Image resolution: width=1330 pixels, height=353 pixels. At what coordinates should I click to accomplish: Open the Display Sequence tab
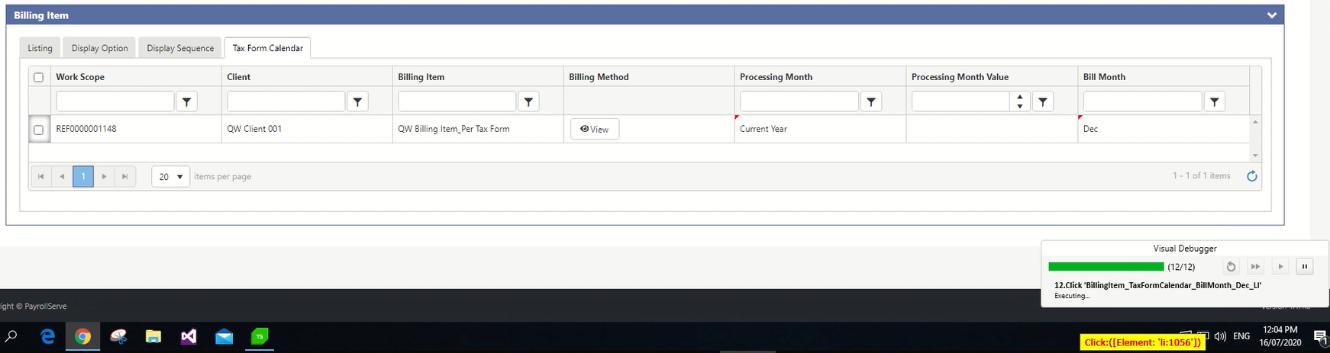(180, 48)
